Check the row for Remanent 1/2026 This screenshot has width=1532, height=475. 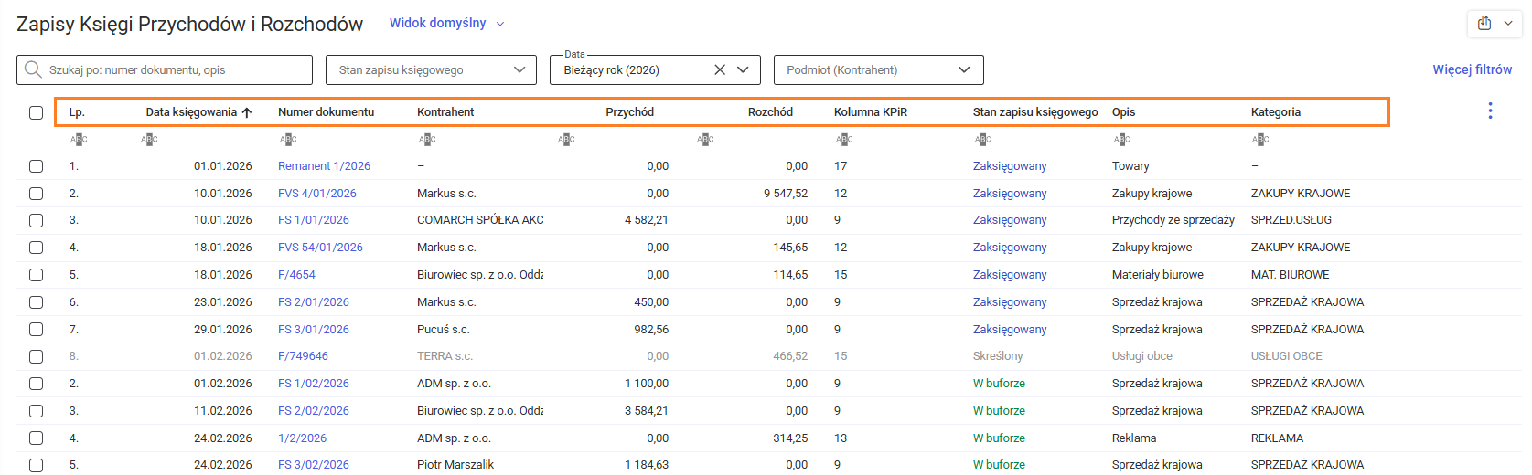pyautogui.click(x=36, y=166)
